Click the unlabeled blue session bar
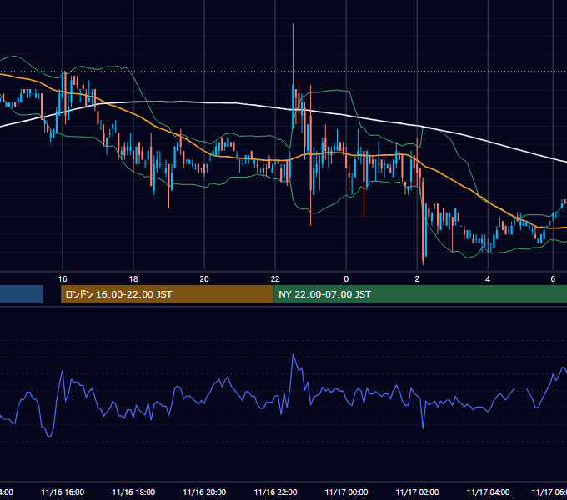This screenshot has height=500, width=567. (x=22, y=294)
